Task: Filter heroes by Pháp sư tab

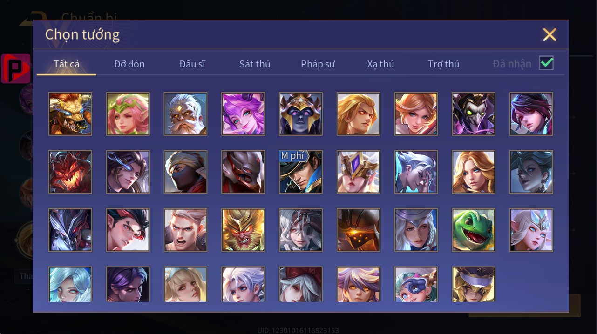Action: coord(318,64)
